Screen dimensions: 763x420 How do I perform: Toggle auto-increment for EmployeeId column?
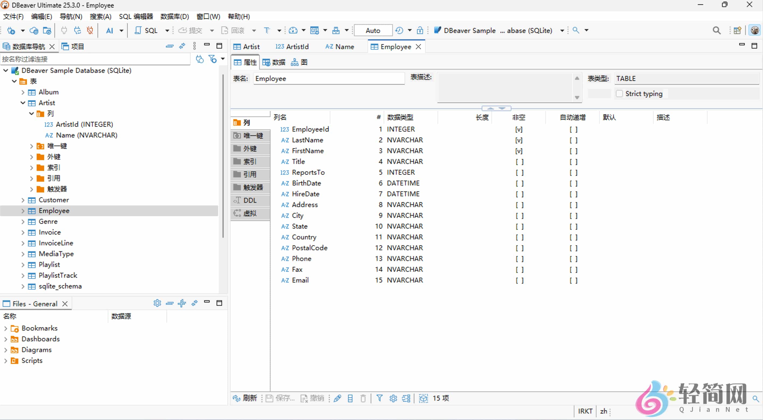tap(573, 129)
